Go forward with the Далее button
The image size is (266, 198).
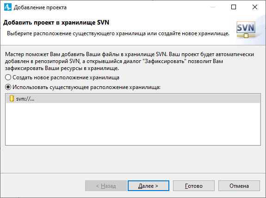(x=148, y=186)
